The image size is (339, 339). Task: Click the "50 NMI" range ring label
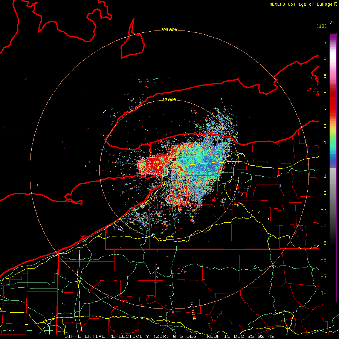pos(169,99)
